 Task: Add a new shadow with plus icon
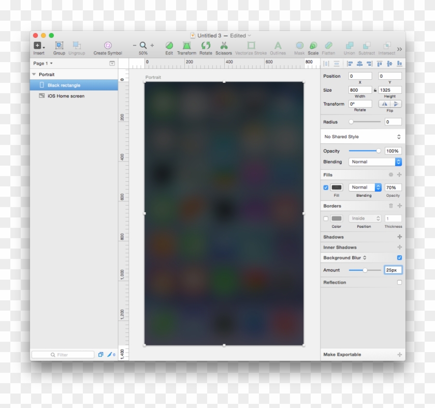click(x=399, y=237)
